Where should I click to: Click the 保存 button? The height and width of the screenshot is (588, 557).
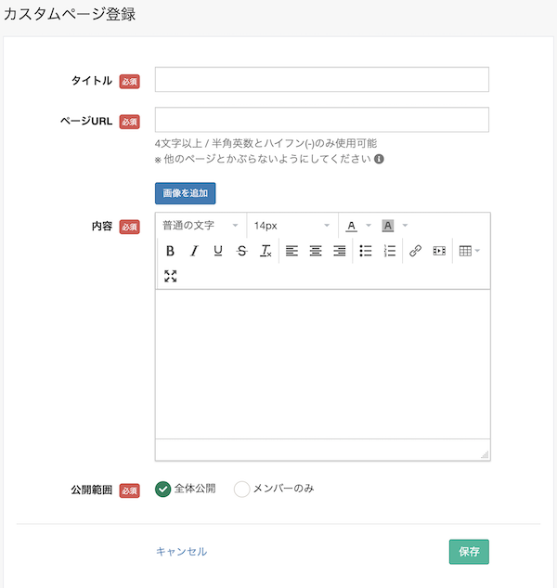click(x=469, y=552)
